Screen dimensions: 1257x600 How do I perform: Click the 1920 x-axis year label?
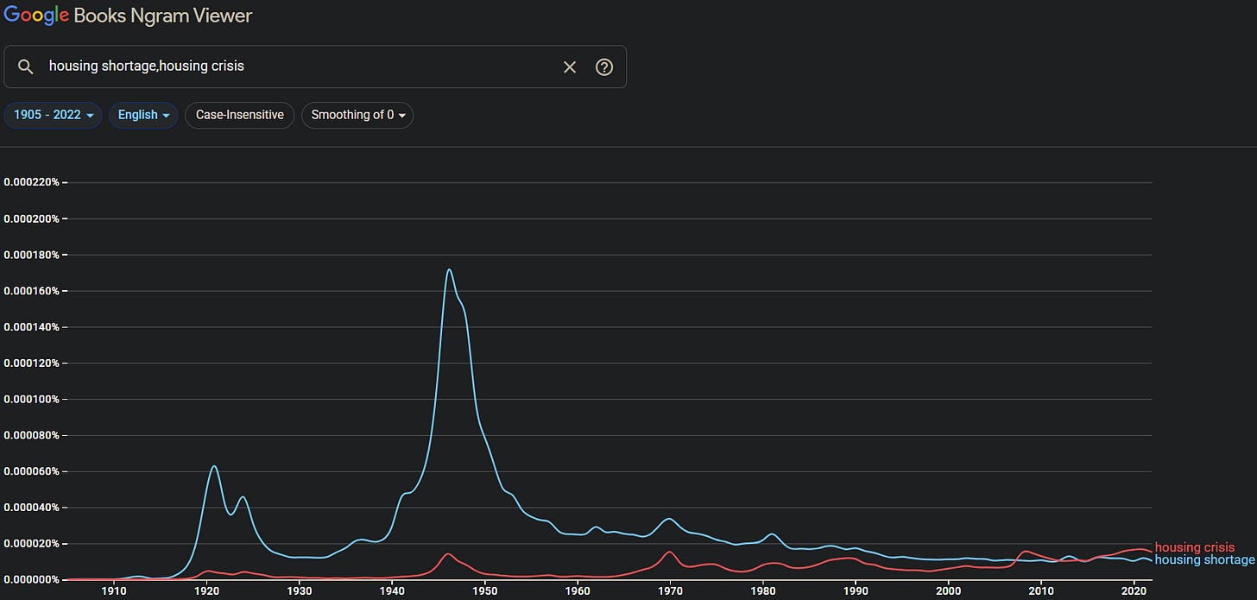206,591
